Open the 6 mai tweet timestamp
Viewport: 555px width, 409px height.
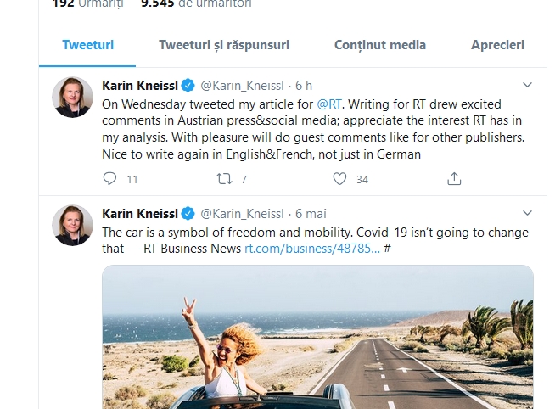coord(311,214)
